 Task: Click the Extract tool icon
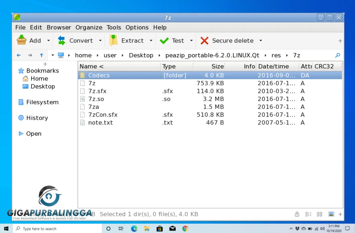tap(114, 40)
